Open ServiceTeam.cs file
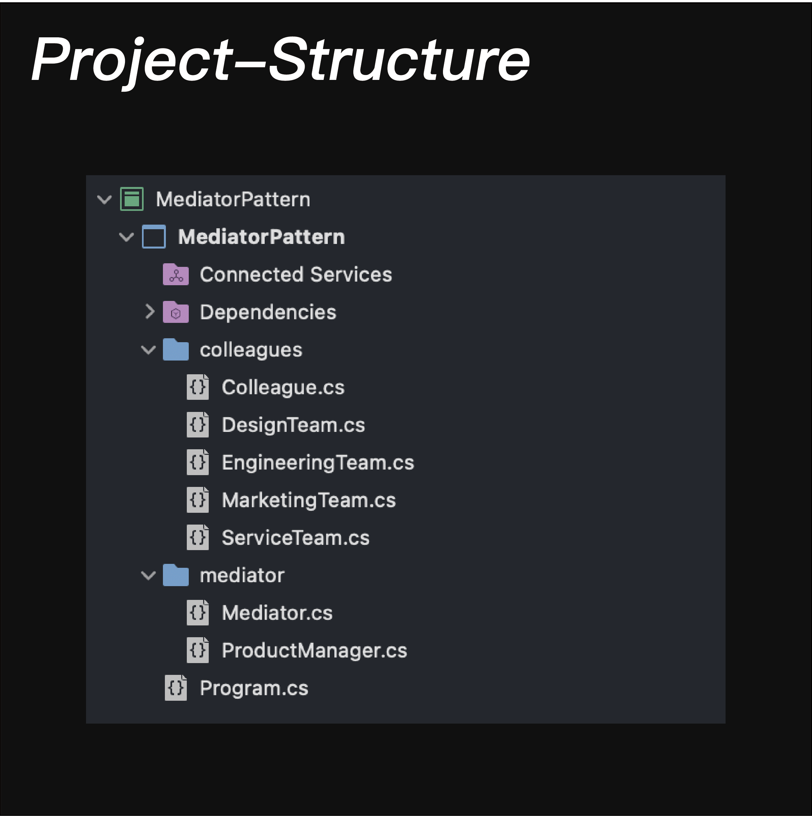 [295, 538]
